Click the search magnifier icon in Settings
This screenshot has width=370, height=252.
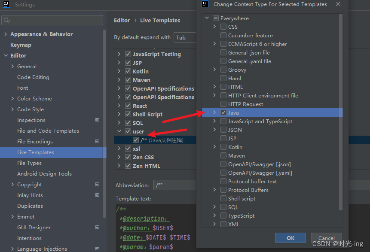(7, 20)
